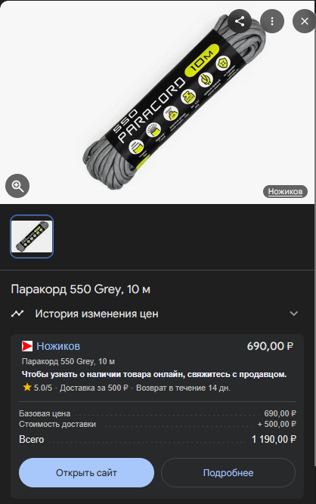Expand История изменения цен section label
Screen dimensions: 316x504
coord(97,314)
